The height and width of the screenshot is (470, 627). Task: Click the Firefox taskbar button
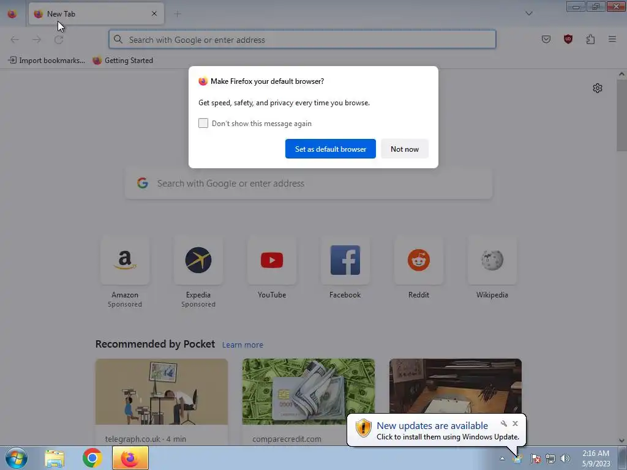point(130,458)
